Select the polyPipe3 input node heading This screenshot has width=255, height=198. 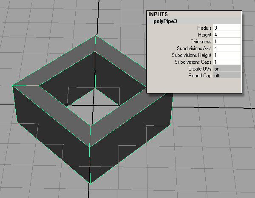tap(165, 21)
